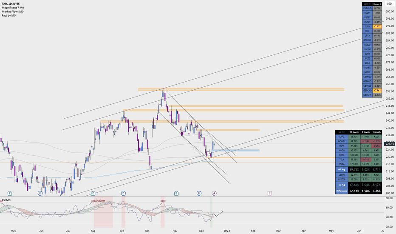Click the purple lightning event marker
The image size is (396, 234).
click(x=214, y=193)
